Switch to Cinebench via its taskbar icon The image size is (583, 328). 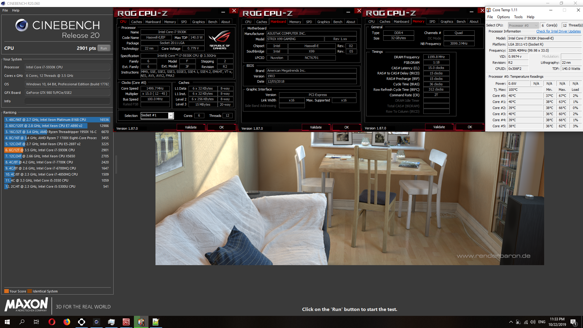click(x=97, y=322)
